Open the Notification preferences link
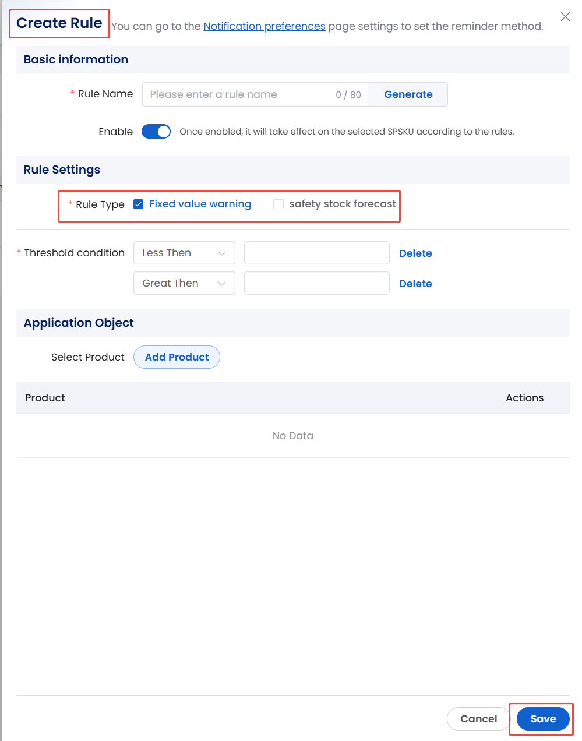This screenshot has height=741, width=582. pyautogui.click(x=264, y=26)
